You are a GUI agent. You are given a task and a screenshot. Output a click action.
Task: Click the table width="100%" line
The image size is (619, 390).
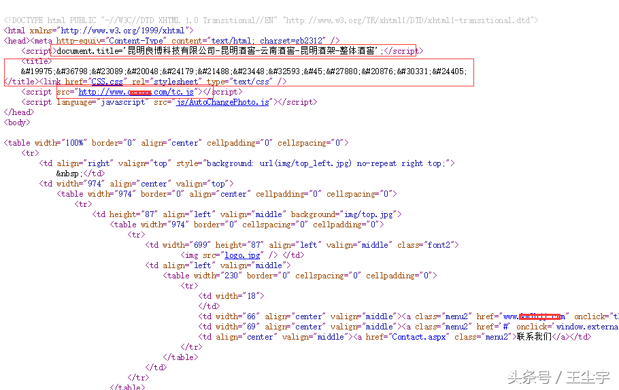(x=176, y=143)
